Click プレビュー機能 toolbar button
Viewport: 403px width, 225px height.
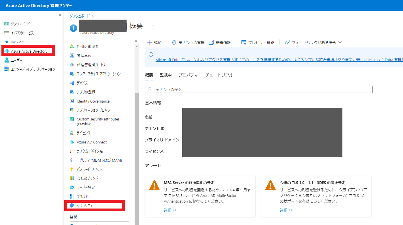pyautogui.click(x=258, y=43)
